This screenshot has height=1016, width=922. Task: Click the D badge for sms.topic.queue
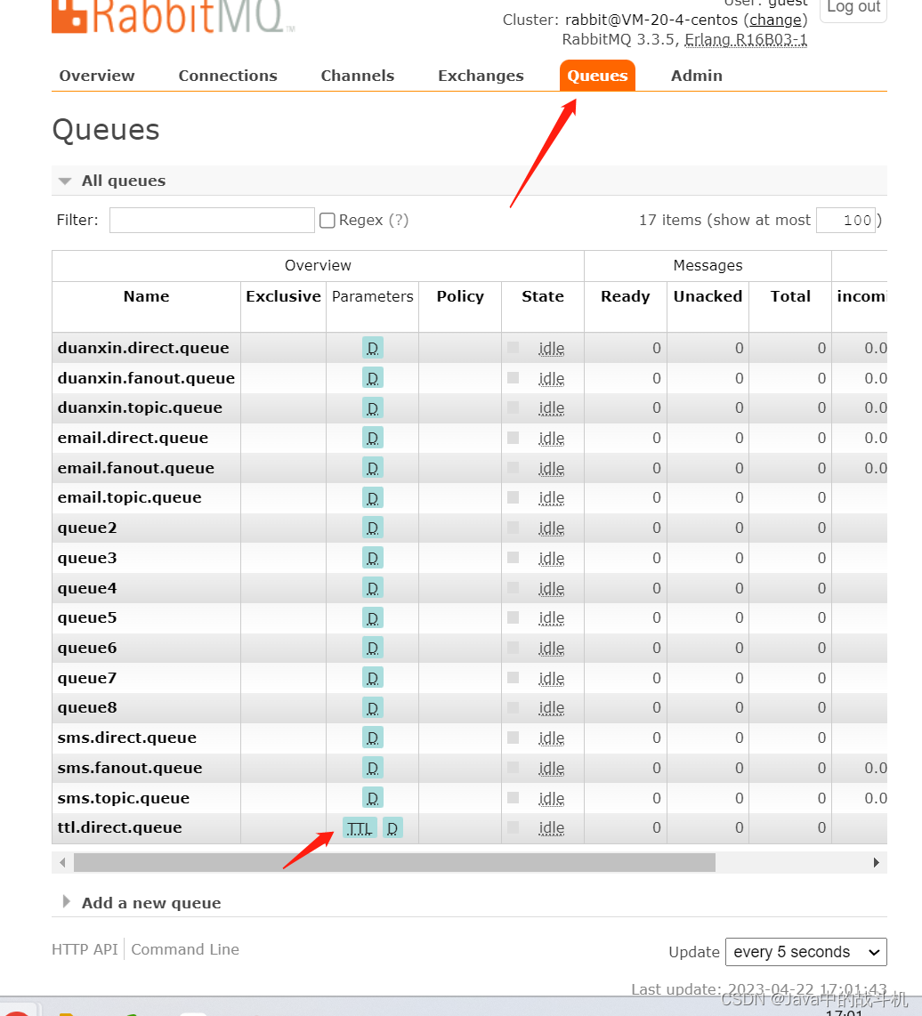tap(373, 798)
